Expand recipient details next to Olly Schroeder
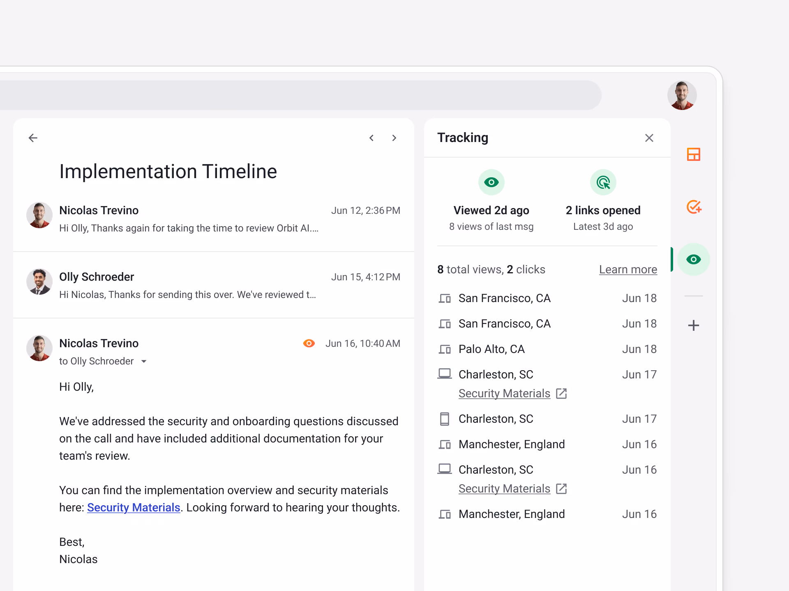The height and width of the screenshot is (591, 789). [144, 362]
